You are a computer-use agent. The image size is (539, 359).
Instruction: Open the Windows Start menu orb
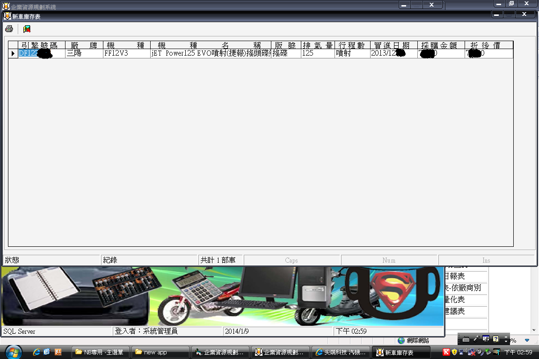click(x=13, y=352)
